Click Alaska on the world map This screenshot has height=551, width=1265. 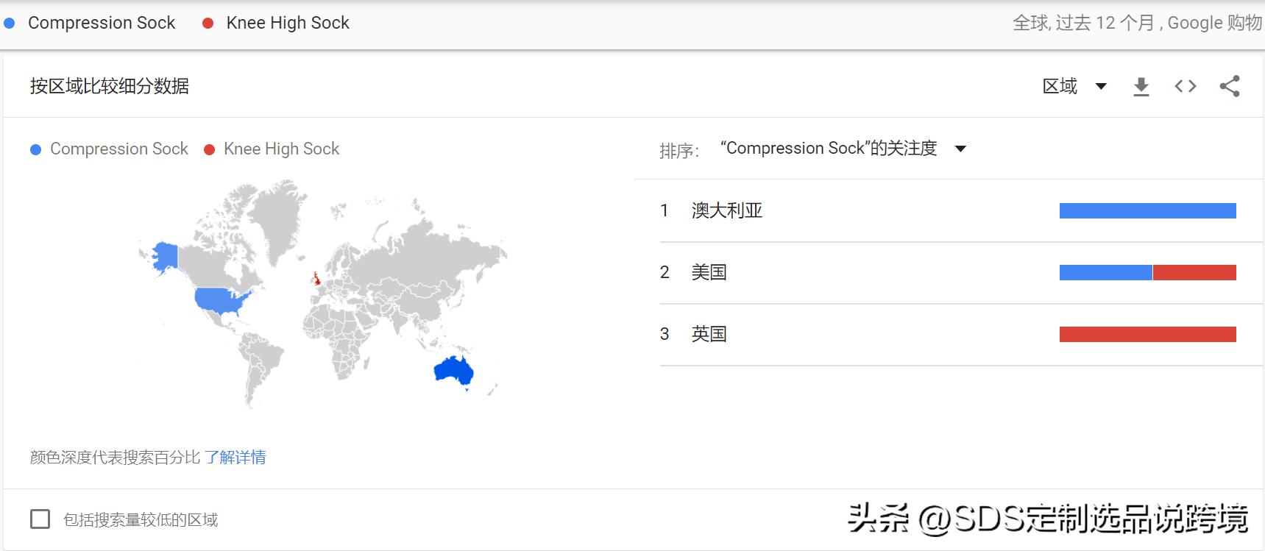pos(165,256)
